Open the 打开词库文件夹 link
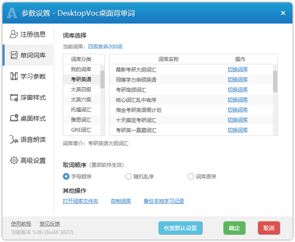 [81, 201]
